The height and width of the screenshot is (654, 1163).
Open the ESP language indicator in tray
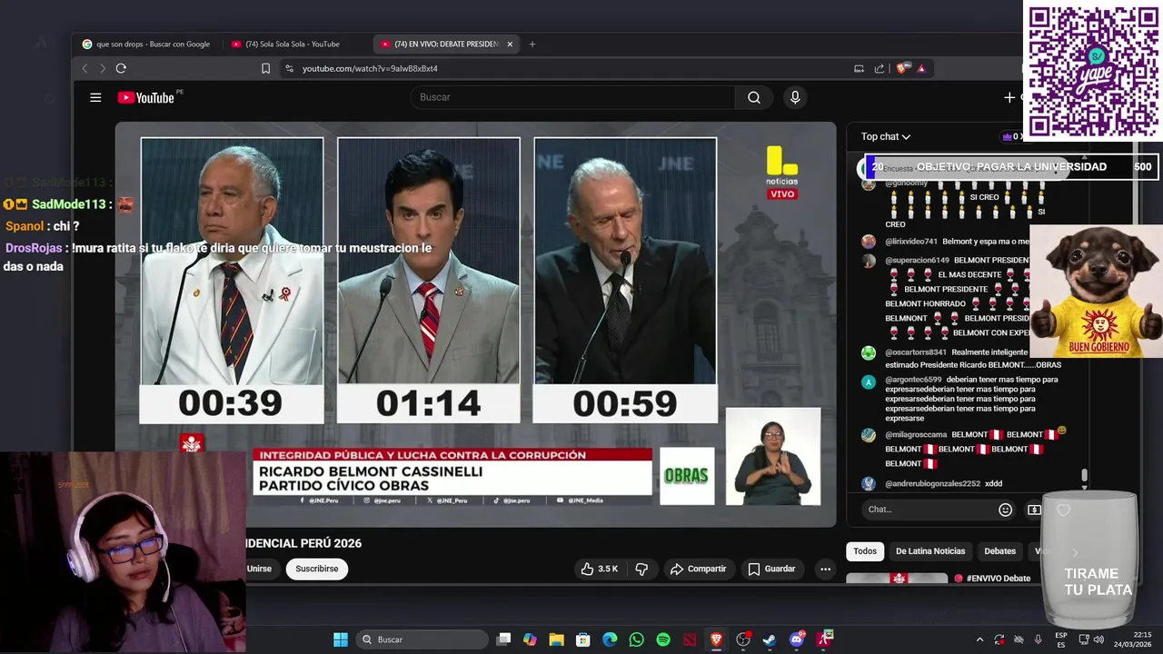tap(1061, 639)
